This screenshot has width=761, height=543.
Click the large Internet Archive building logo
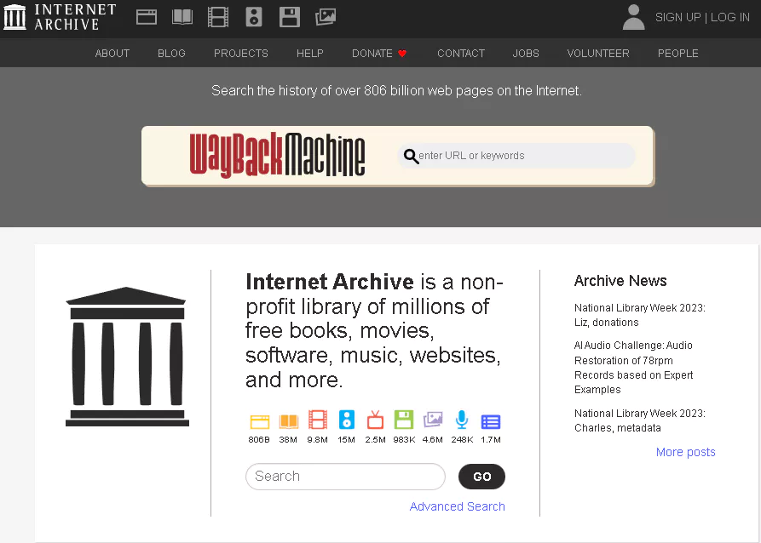(x=127, y=357)
